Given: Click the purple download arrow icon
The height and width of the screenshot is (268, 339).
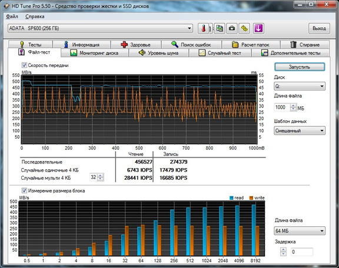Looking at the screenshot, I should (x=258, y=29).
